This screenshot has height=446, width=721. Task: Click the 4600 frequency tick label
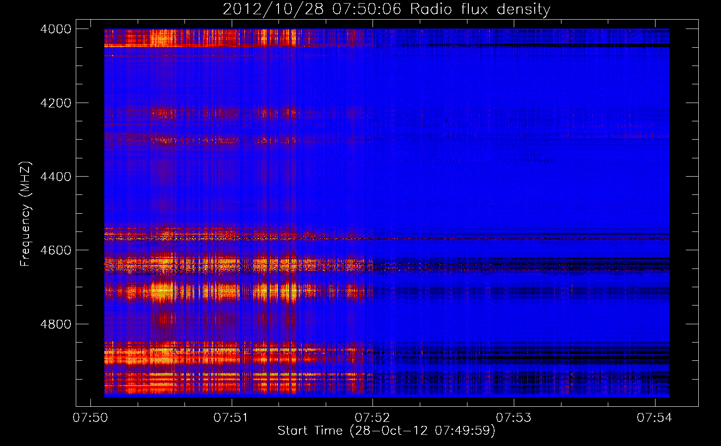tap(56, 250)
